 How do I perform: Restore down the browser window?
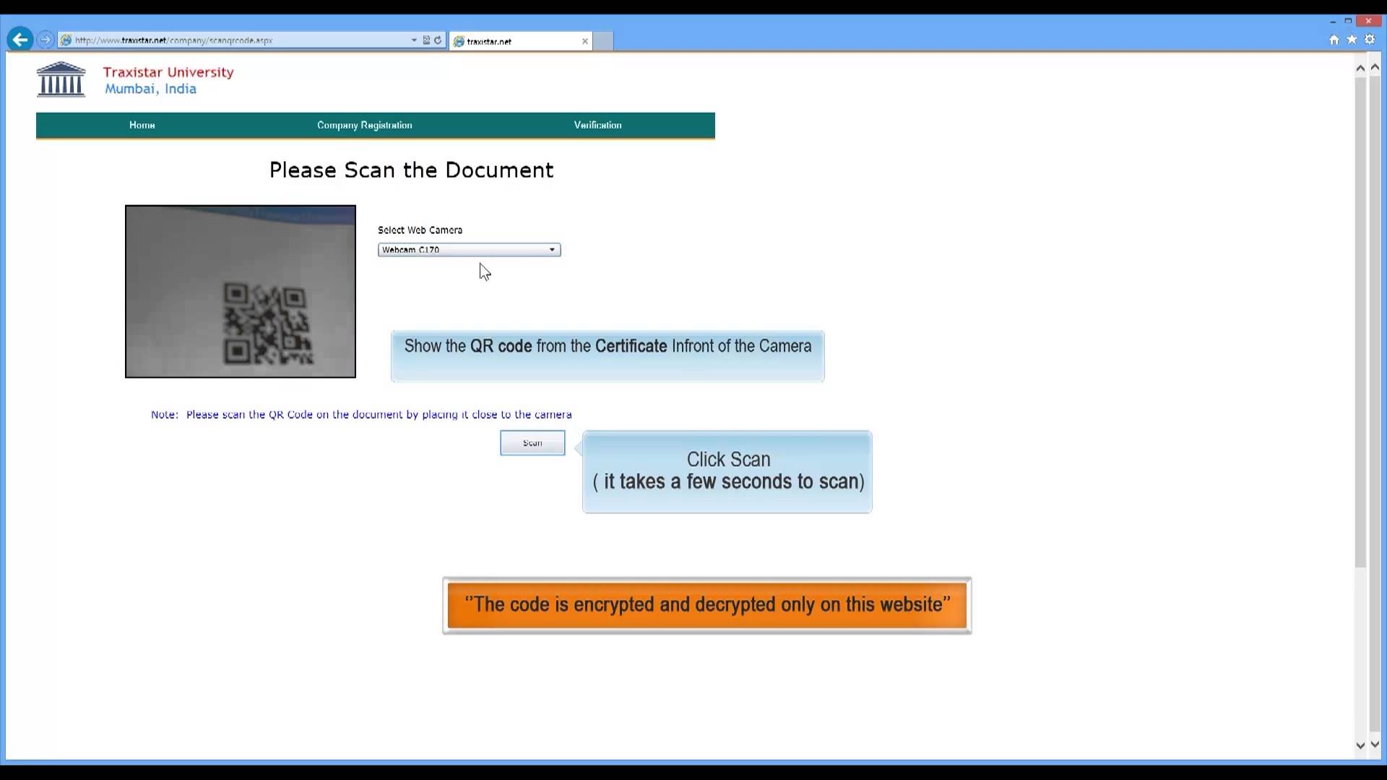[1348, 21]
